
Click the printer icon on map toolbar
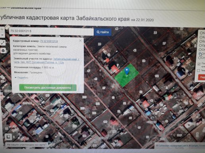click(3, 51)
